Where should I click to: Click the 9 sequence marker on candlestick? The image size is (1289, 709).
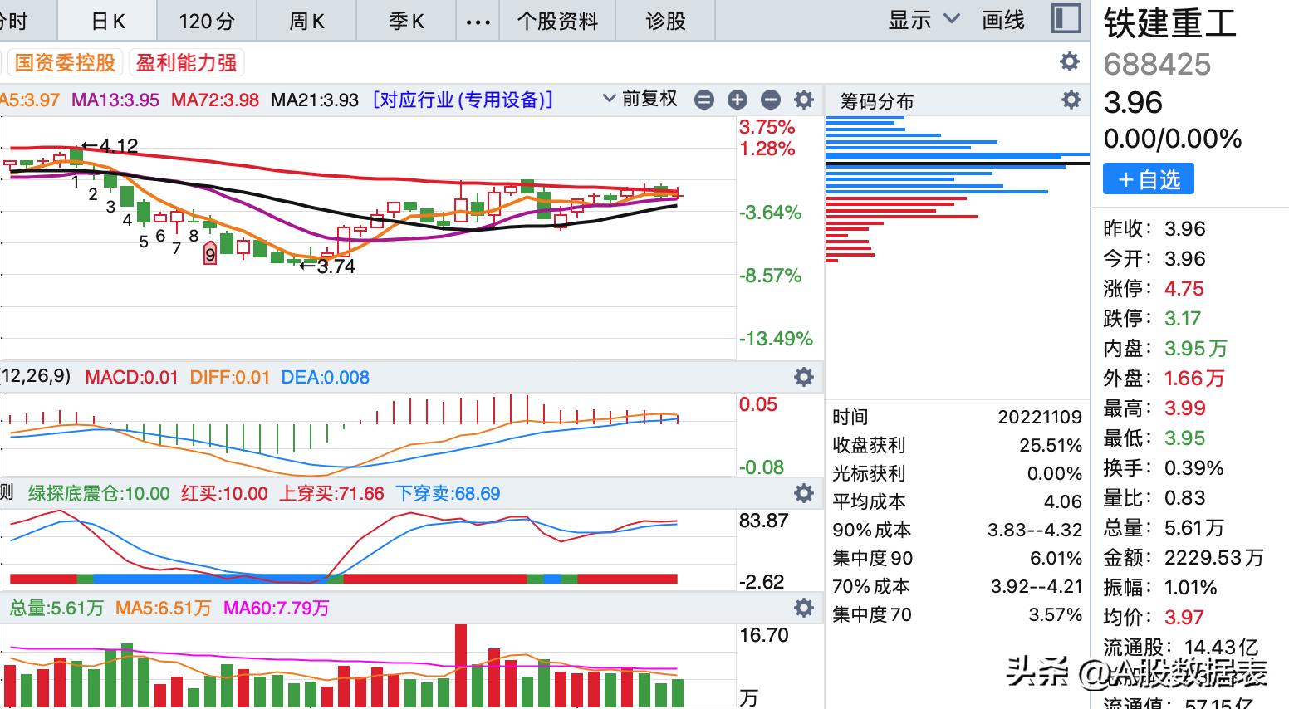[x=210, y=254]
